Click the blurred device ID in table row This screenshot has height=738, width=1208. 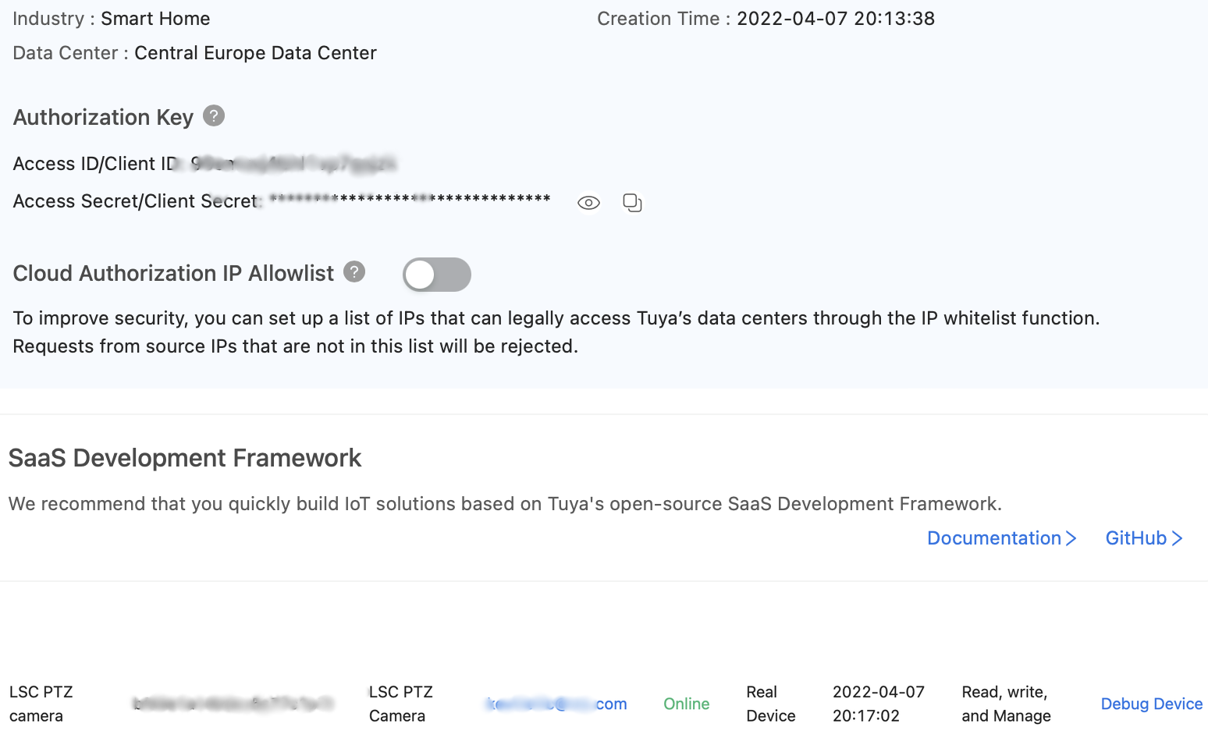233,704
